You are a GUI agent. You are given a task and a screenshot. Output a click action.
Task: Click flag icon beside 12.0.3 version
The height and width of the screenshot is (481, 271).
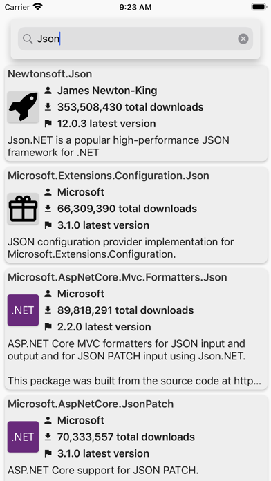coord(48,124)
